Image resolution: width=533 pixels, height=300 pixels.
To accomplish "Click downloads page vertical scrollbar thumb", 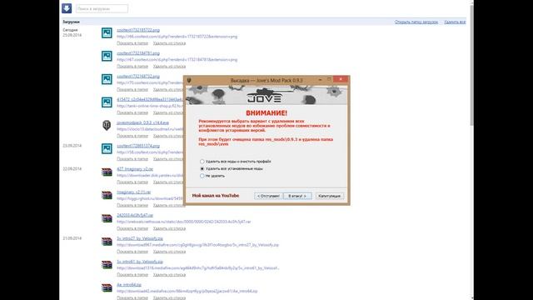I will point(472,65).
